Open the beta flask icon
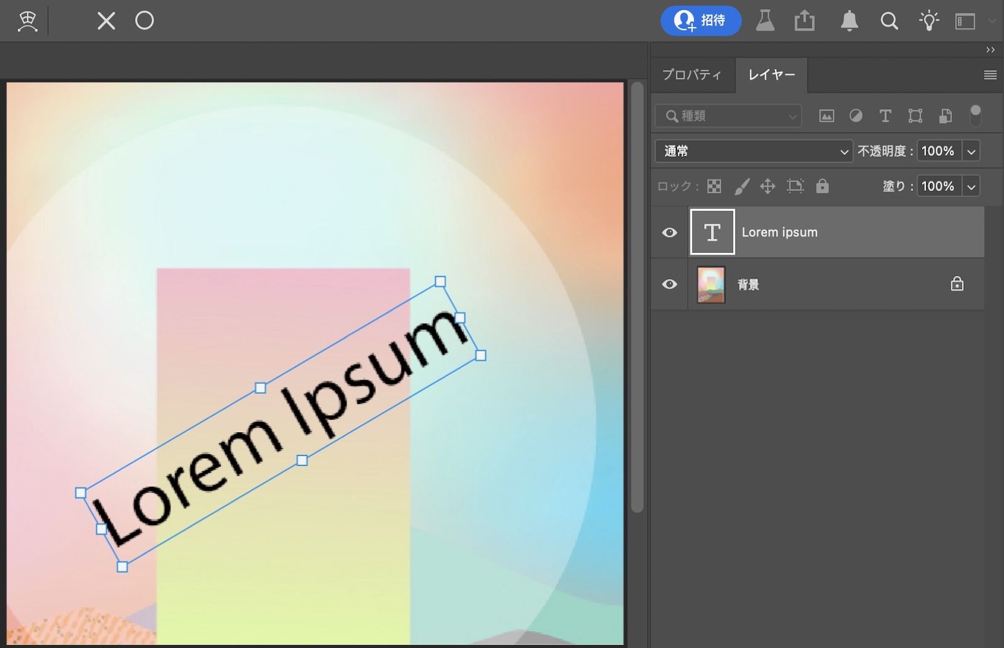This screenshot has height=648, width=1004. 765,21
